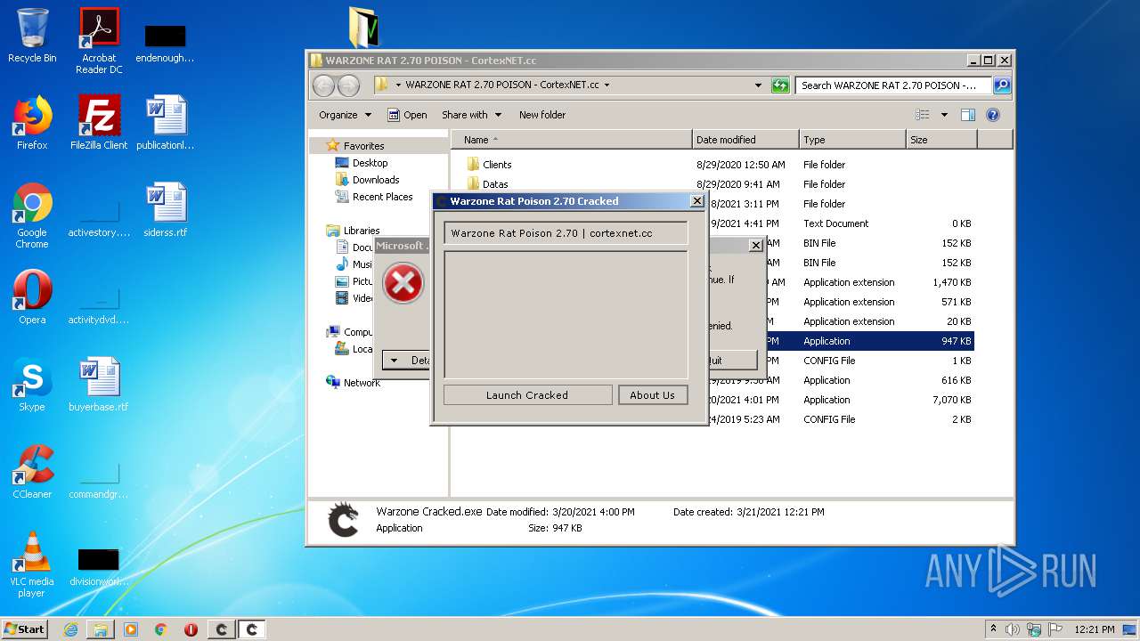Click the taskbar clock 12:21 PM

tap(1094, 629)
